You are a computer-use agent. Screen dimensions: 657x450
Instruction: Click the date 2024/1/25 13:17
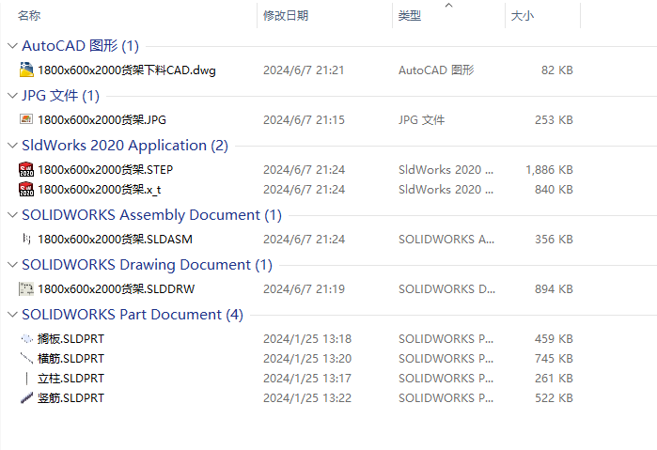(x=307, y=379)
